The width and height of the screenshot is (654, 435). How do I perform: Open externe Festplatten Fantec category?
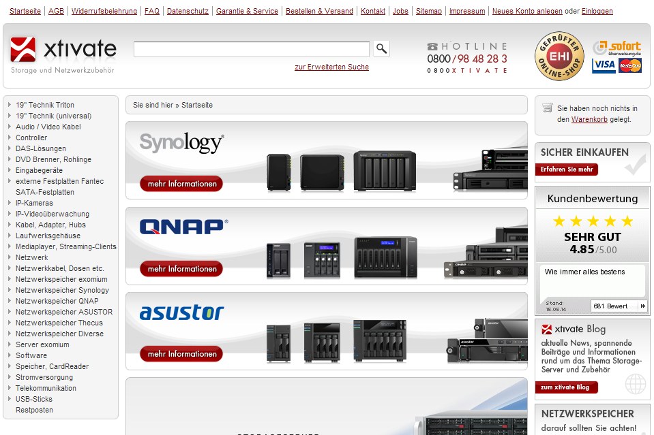59,181
